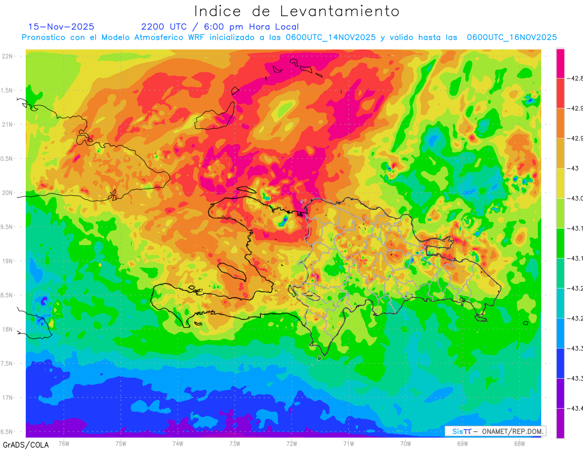This screenshot has width=583, height=450.
Task: Click the "73W" longitude label
Action: coord(235,444)
